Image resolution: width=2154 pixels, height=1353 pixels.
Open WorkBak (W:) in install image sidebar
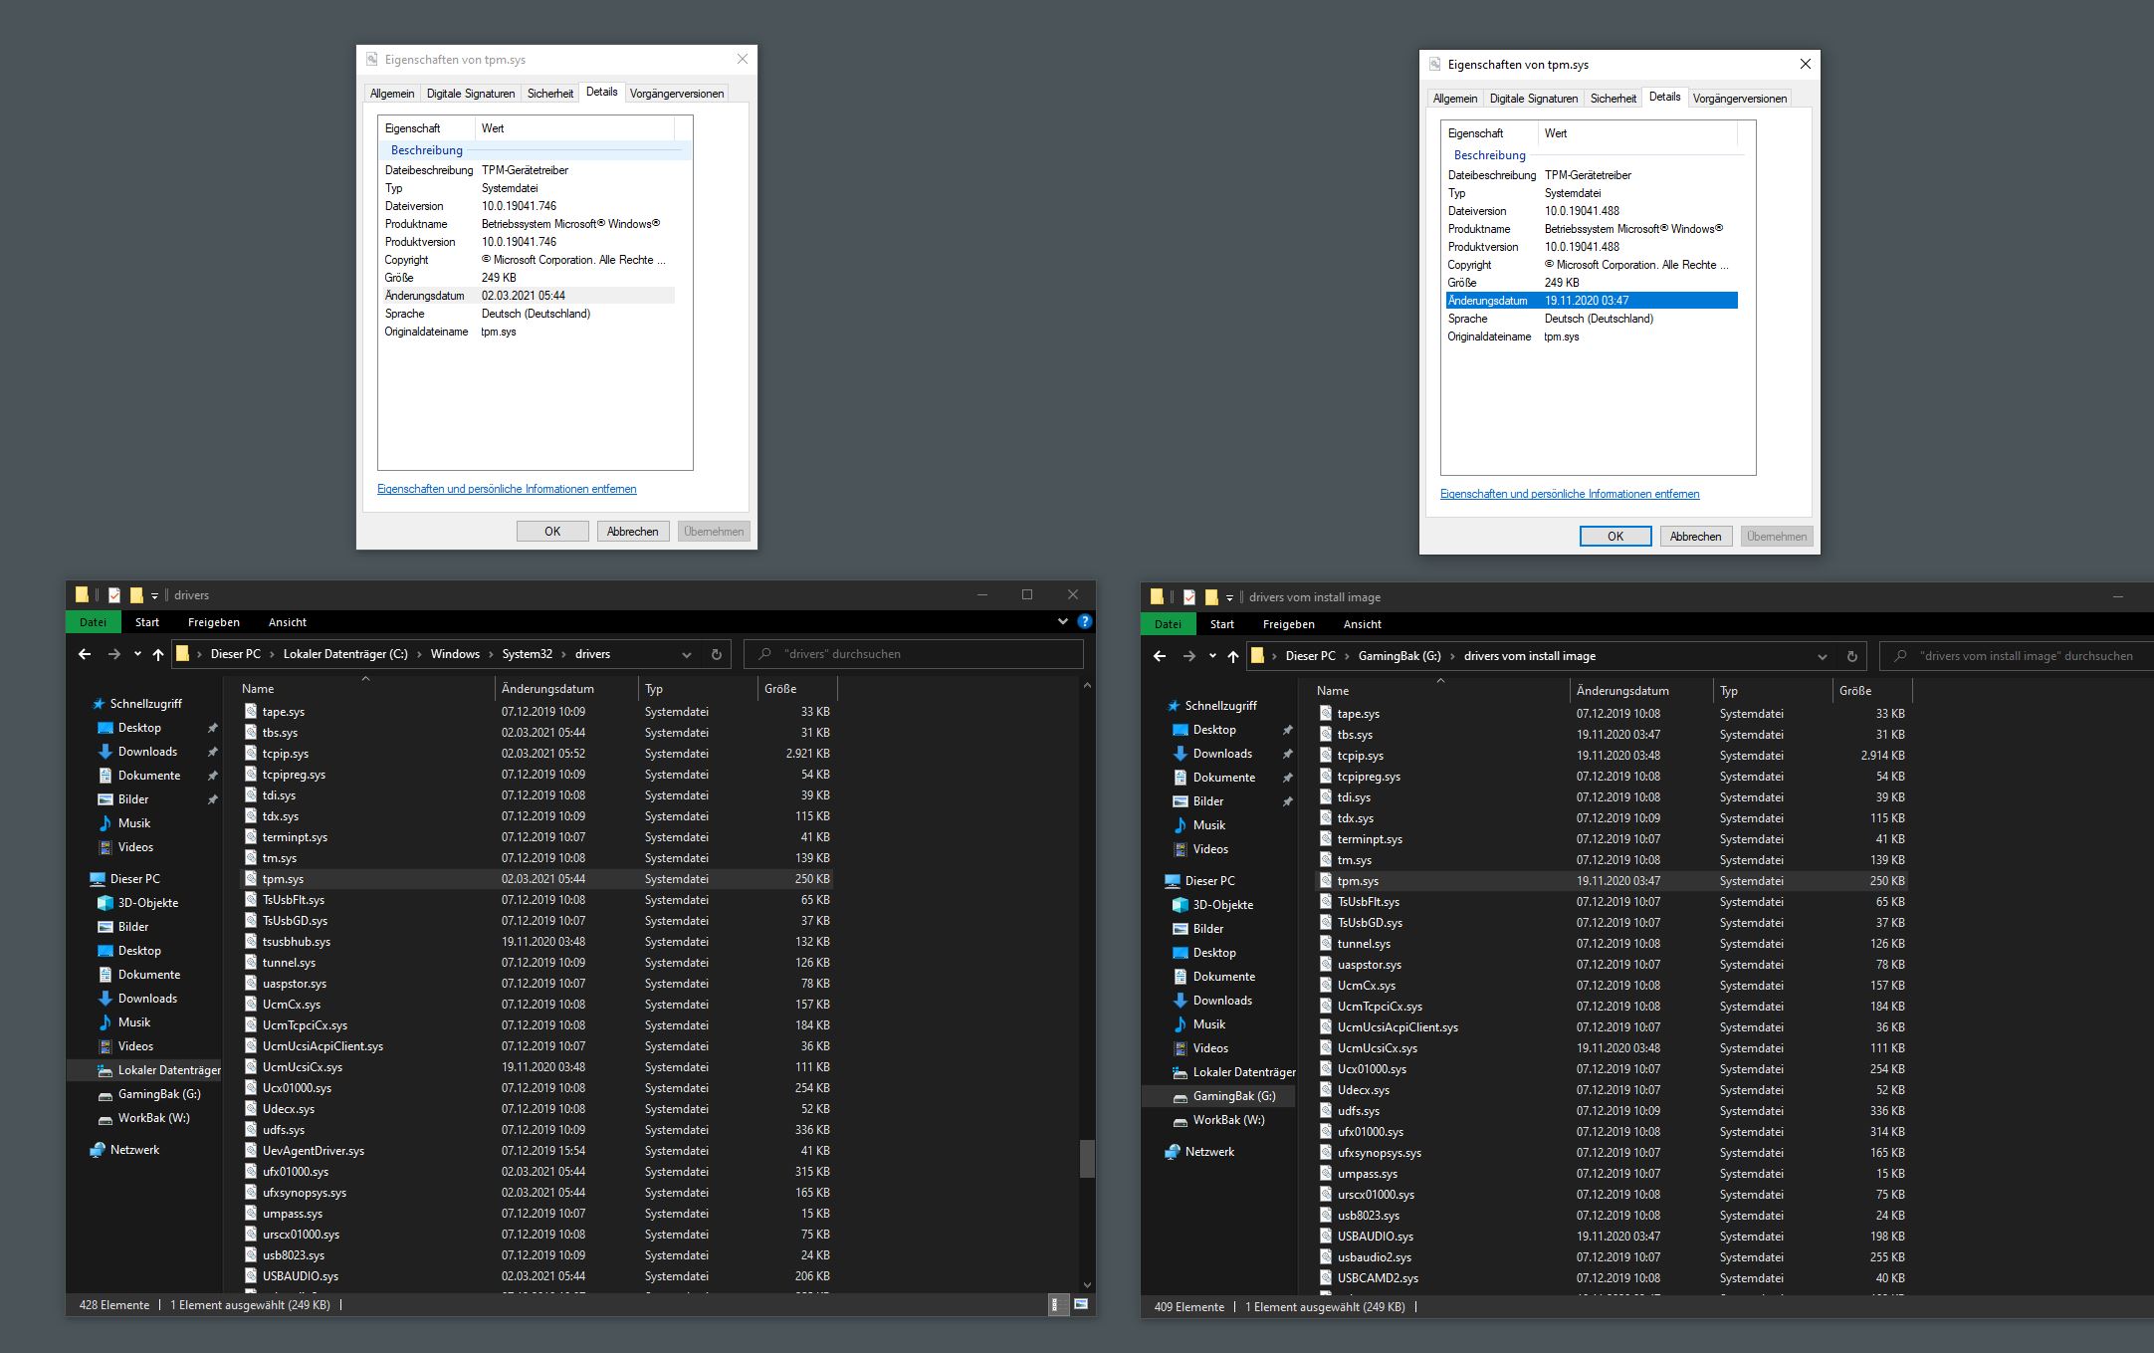(x=1228, y=1120)
